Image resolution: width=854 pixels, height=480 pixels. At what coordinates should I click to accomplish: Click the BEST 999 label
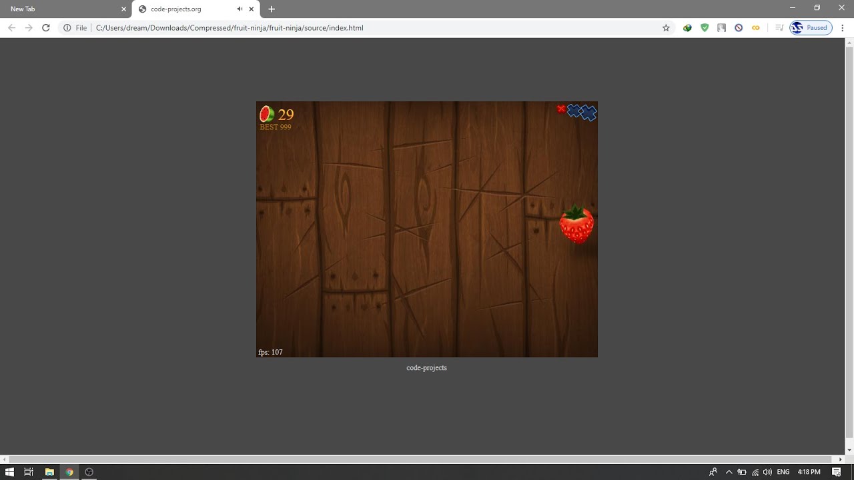tap(275, 127)
